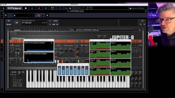
Task: Set third rating star for Real Lead
Action: 46,23
